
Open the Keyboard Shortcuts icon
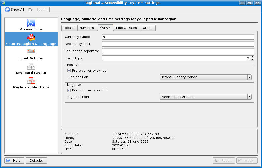(31, 81)
